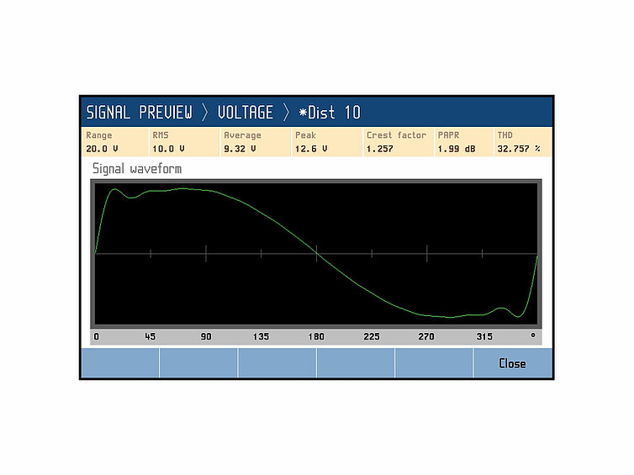Click the 225 degree axis label
The height and width of the screenshot is (475, 634).
(372, 336)
